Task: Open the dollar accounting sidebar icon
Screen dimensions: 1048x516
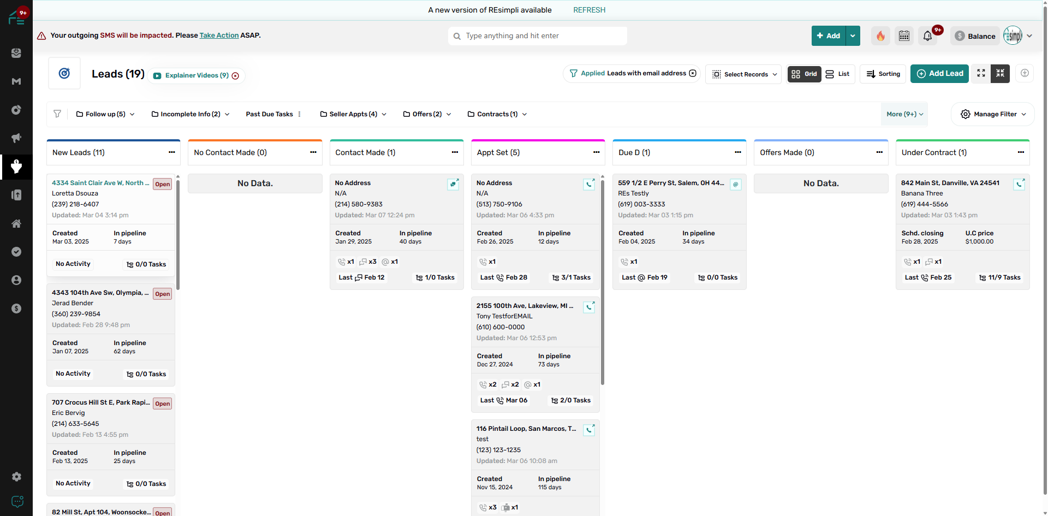Action: point(16,309)
